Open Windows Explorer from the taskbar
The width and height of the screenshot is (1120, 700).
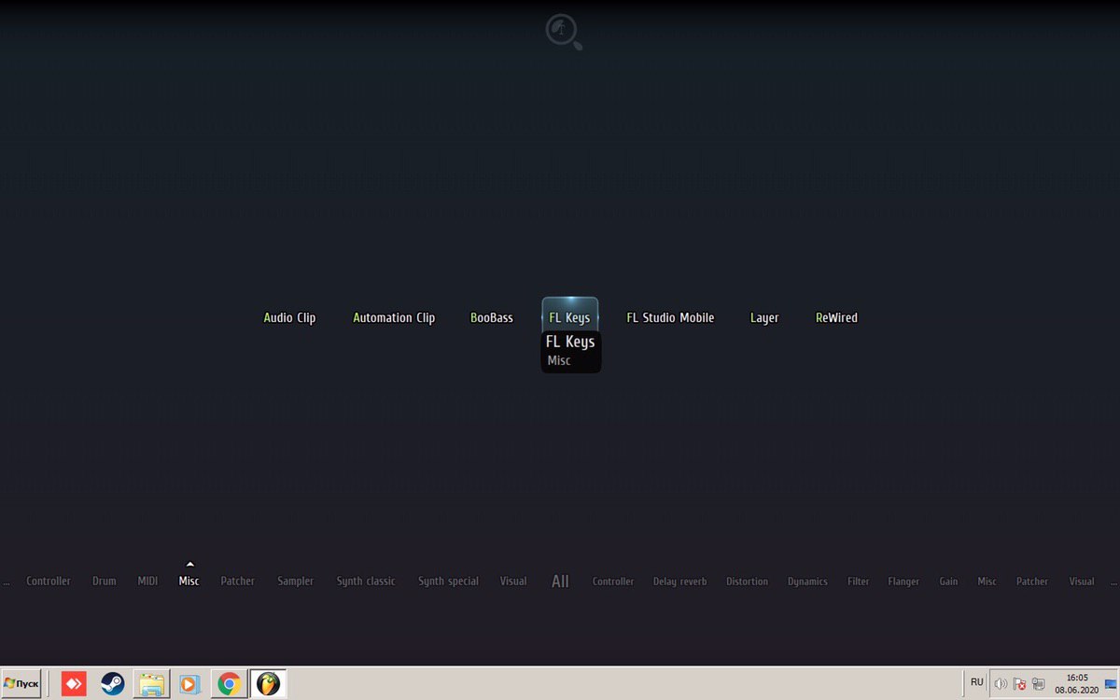pos(151,683)
